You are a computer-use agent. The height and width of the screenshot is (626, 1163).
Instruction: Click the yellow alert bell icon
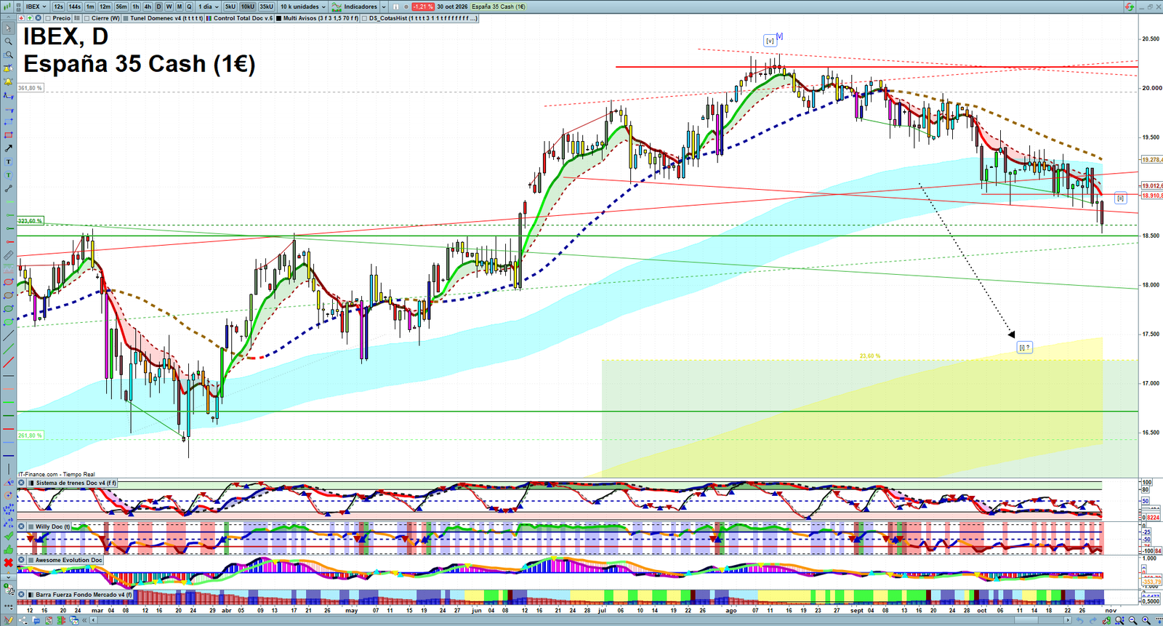click(x=8, y=82)
